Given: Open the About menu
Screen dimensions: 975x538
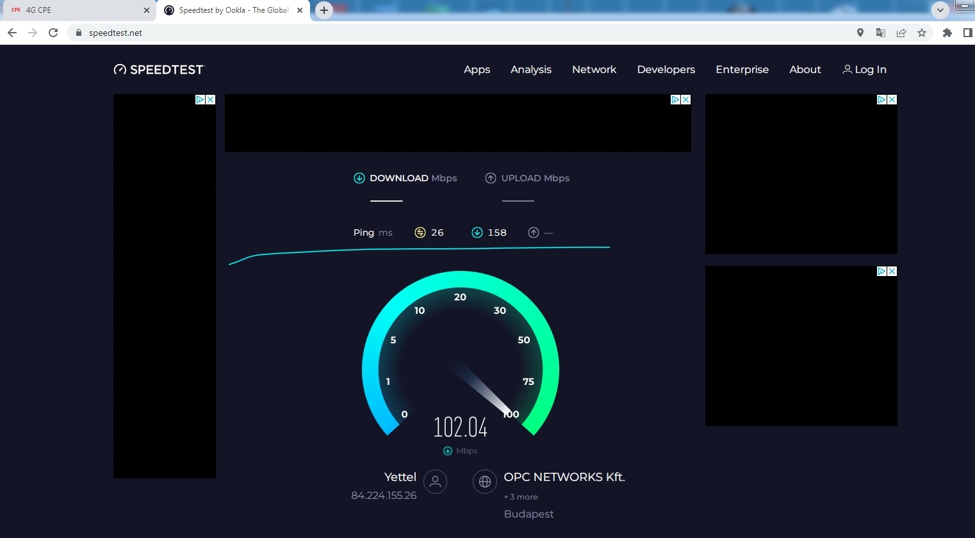Looking at the screenshot, I should [x=805, y=70].
